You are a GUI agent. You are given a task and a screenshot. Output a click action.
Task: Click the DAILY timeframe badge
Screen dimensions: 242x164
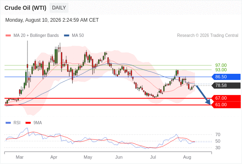tap(59, 8)
